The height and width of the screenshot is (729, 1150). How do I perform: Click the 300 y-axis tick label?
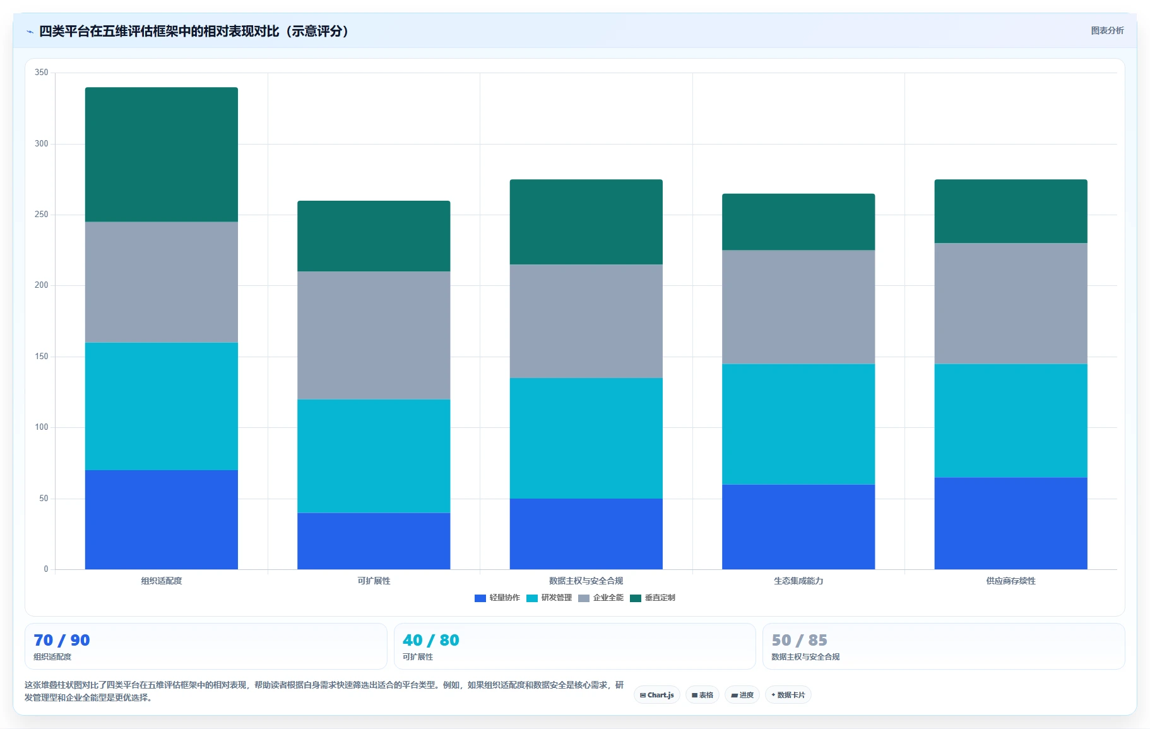coord(42,144)
